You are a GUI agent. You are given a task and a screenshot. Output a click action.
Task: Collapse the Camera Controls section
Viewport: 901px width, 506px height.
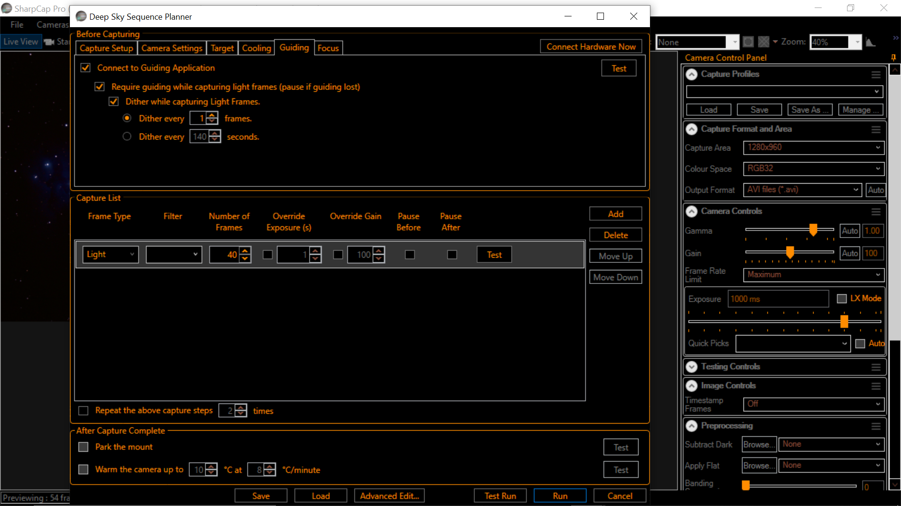[692, 212]
